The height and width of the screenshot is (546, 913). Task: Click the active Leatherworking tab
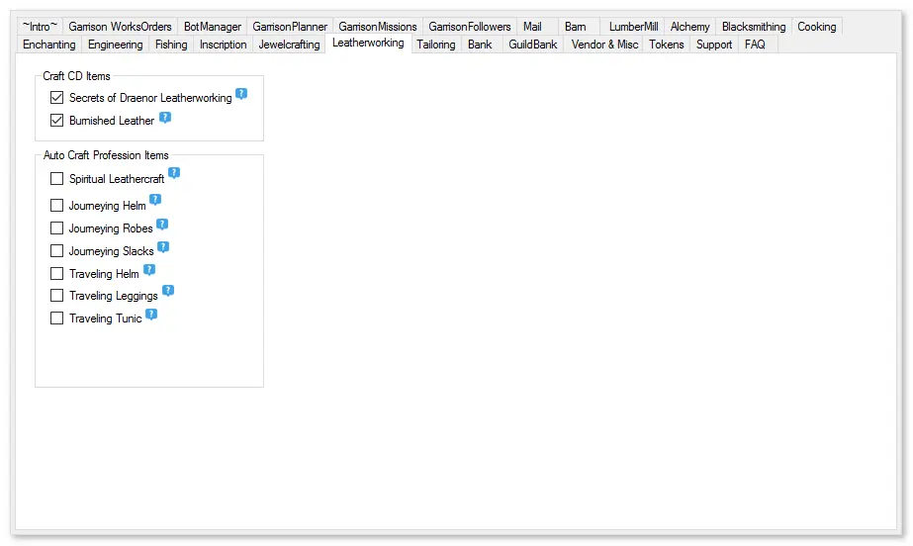[368, 44]
